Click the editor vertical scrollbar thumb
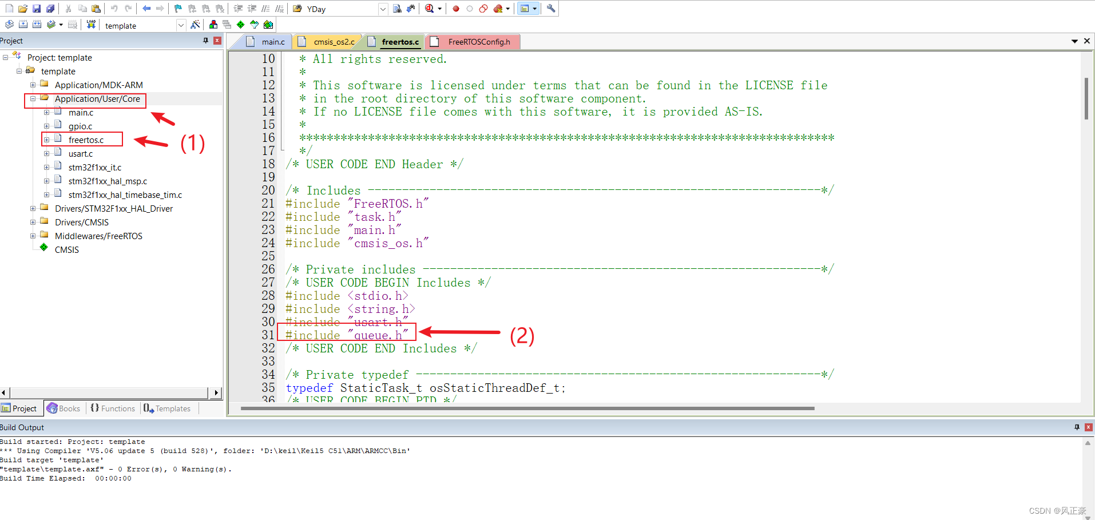The image size is (1095, 520). click(x=1086, y=98)
